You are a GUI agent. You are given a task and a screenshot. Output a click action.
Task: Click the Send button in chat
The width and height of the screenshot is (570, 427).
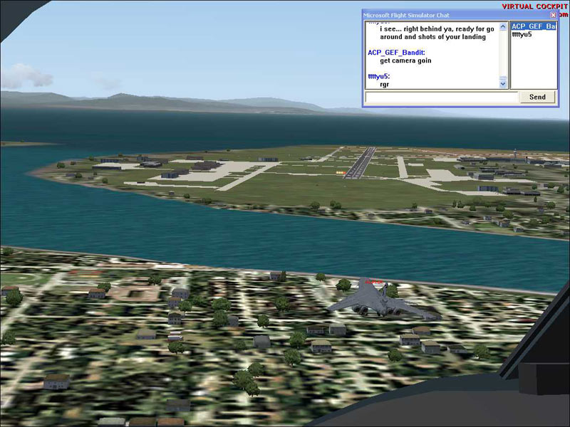coord(537,97)
